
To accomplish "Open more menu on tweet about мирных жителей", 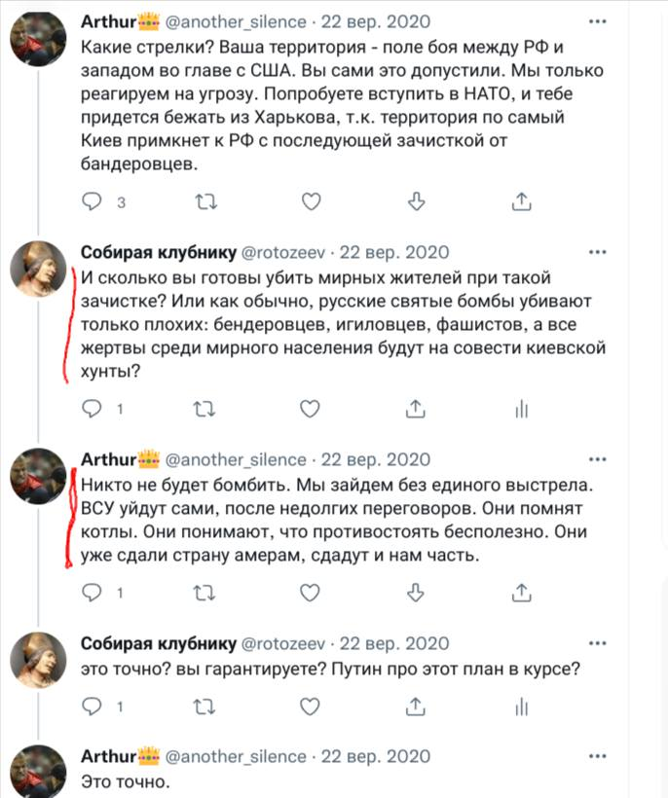I will click(597, 252).
